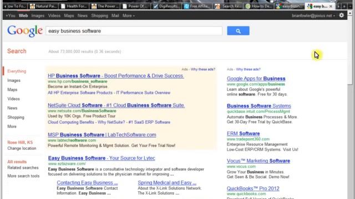
Task: Open the HP Business Software ad
Action: [116, 76]
